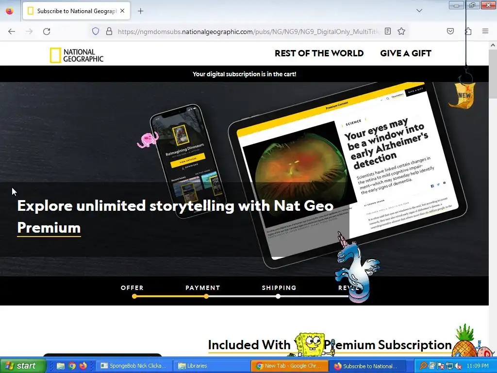
Task: Open the muted volume tray icon
Action: click(458, 366)
